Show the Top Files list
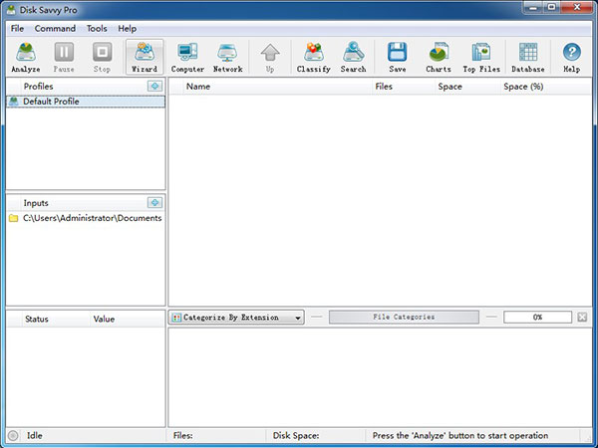This screenshot has width=598, height=448. click(481, 58)
